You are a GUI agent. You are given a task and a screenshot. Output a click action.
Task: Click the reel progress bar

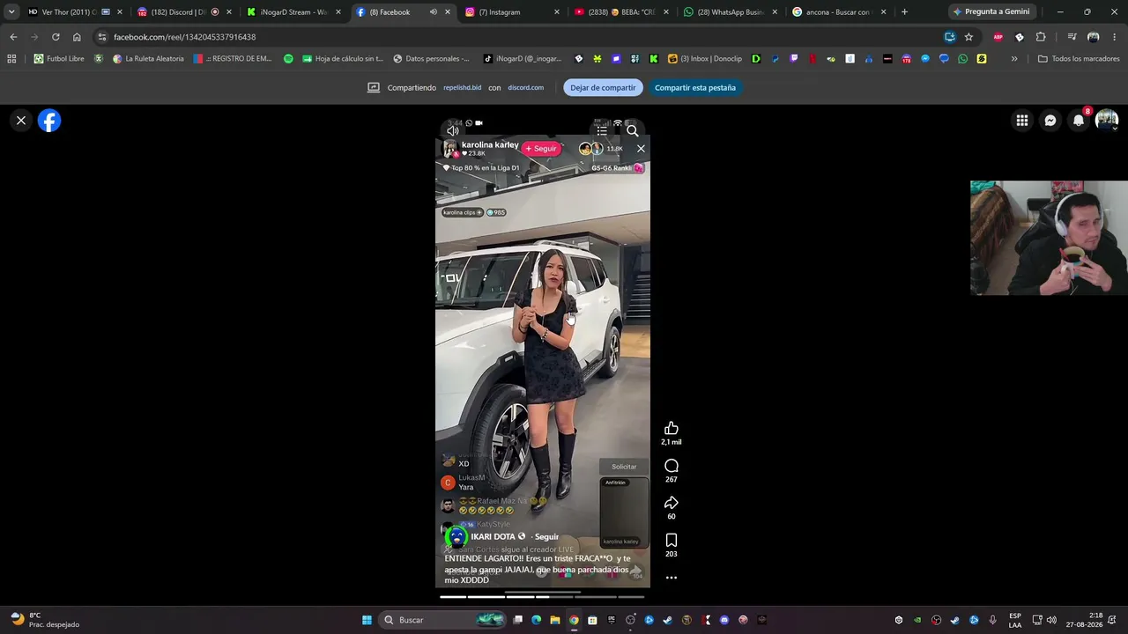tap(542, 597)
